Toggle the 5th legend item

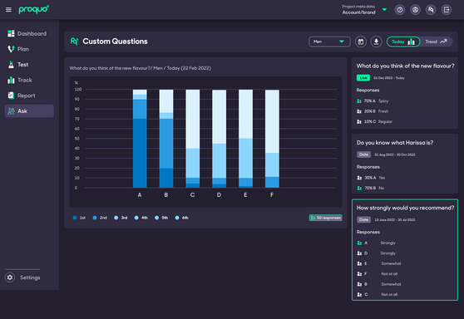[161, 218]
